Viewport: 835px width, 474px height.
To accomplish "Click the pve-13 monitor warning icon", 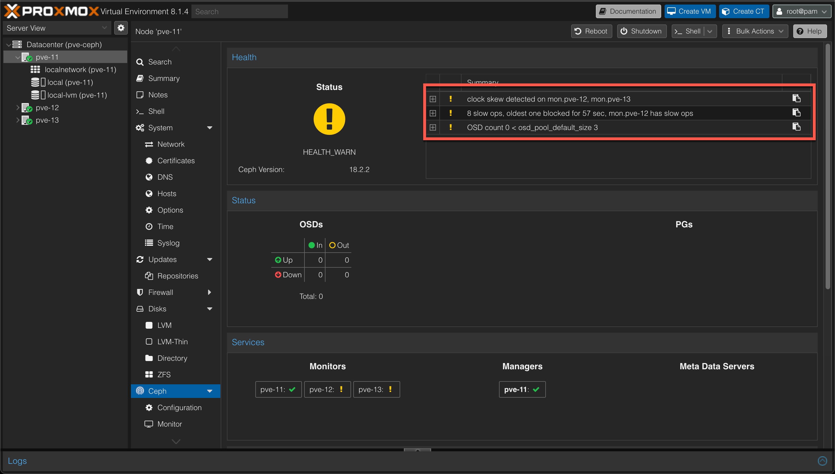I will [x=390, y=389].
